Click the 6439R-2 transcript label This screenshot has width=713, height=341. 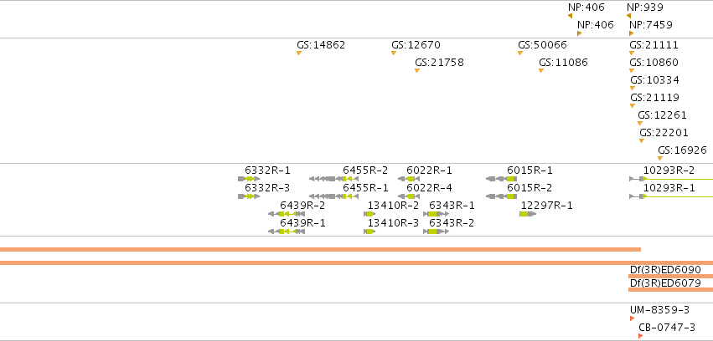click(302, 206)
